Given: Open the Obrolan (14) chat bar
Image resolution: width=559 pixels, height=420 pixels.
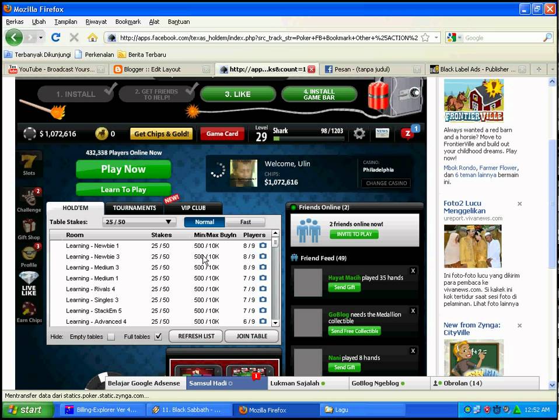Looking at the screenshot, I should pyautogui.click(x=485, y=383).
